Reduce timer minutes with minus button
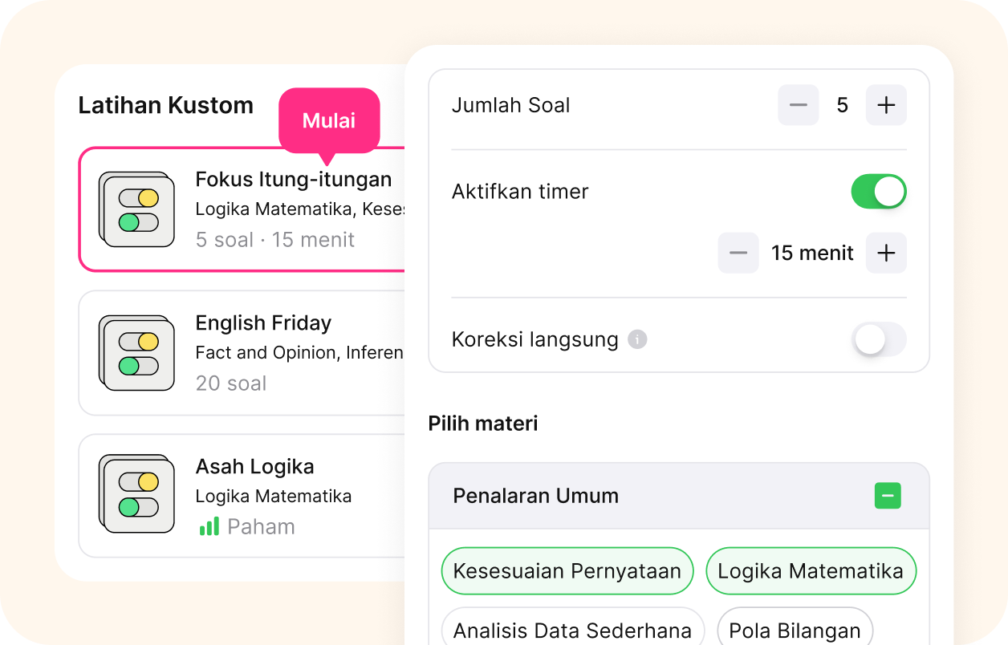The image size is (1008, 645). pos(738,253)
